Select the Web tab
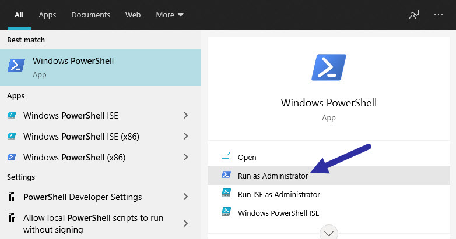This screenshot has height=239, width=456. click(x=133, y=15)
